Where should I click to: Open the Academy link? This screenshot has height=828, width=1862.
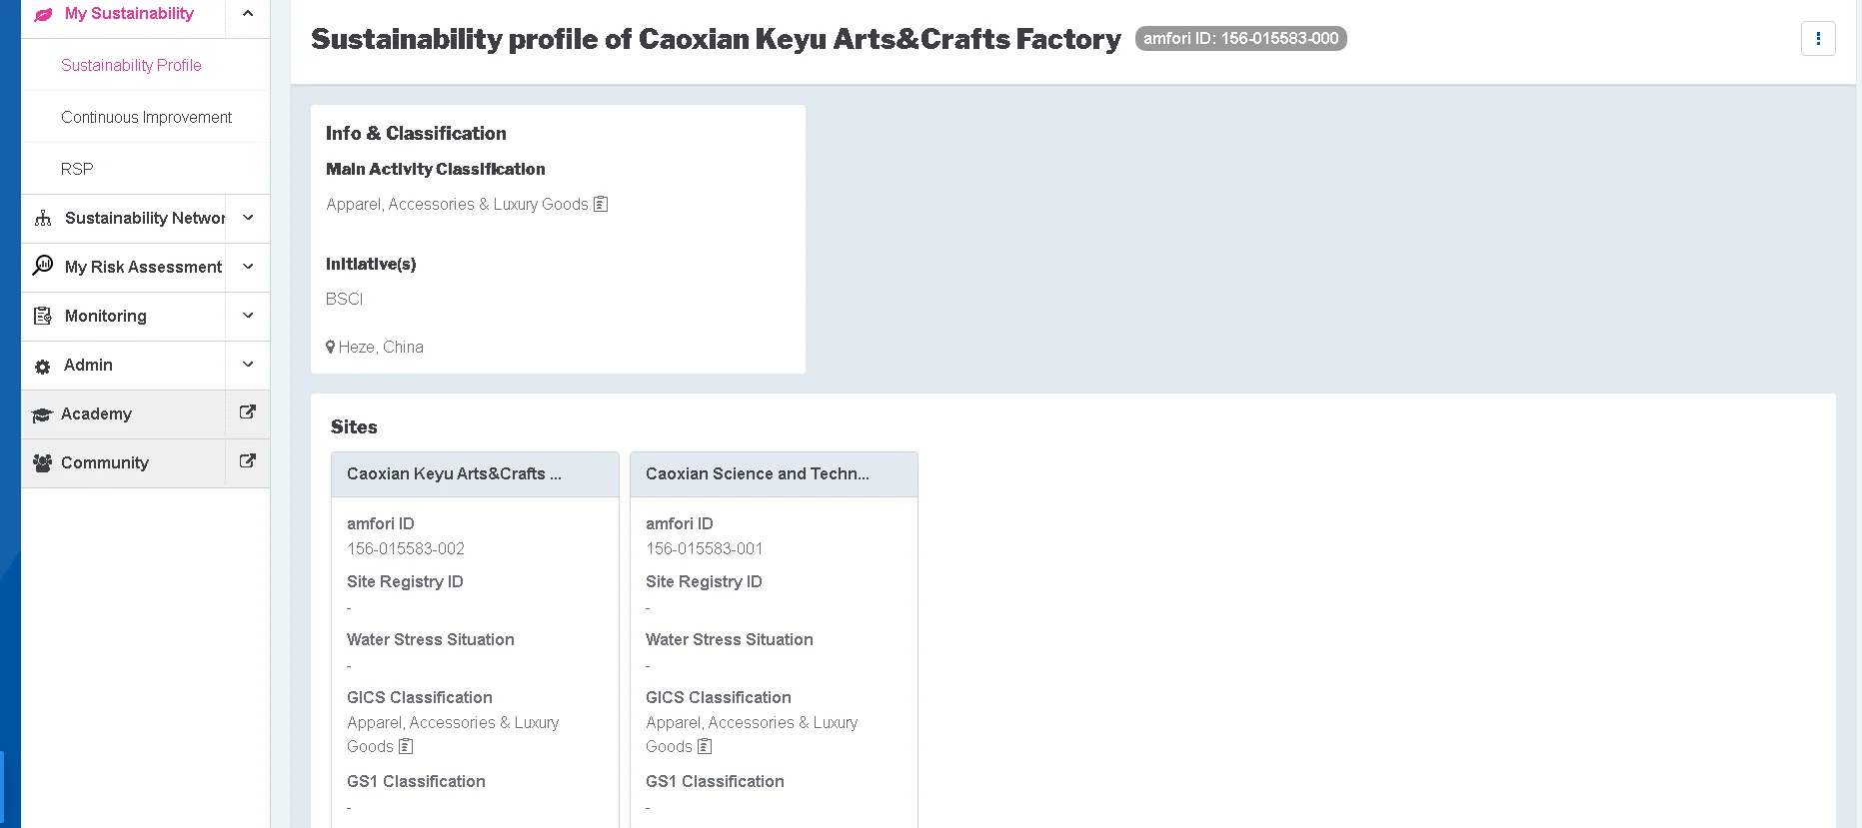pyautogui.click(x=96, y=414)
